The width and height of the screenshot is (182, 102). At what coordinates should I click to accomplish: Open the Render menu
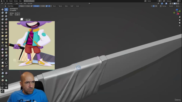11,1
